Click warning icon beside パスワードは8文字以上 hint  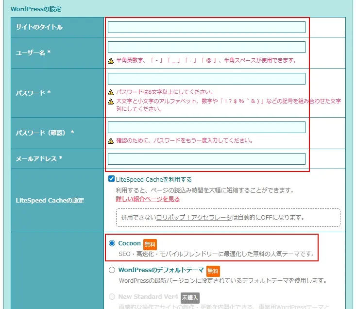click(111, 92)
